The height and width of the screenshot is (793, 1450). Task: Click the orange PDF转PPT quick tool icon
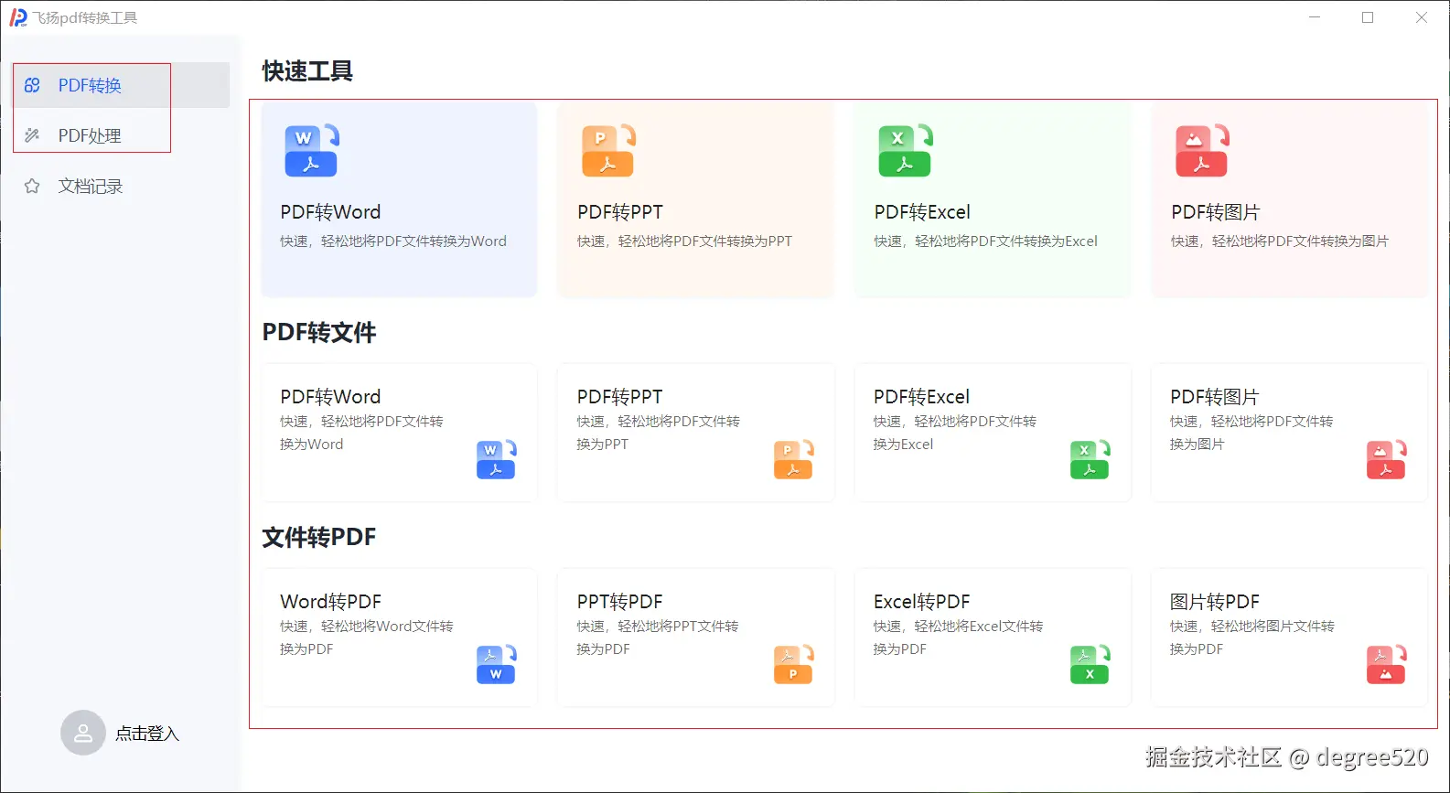(608, 151)
